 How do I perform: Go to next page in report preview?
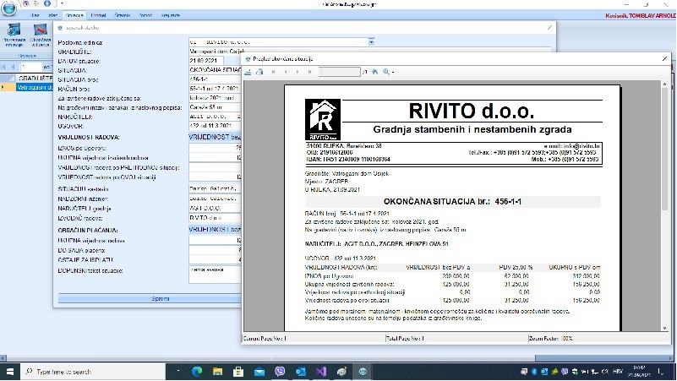(298, 72)
